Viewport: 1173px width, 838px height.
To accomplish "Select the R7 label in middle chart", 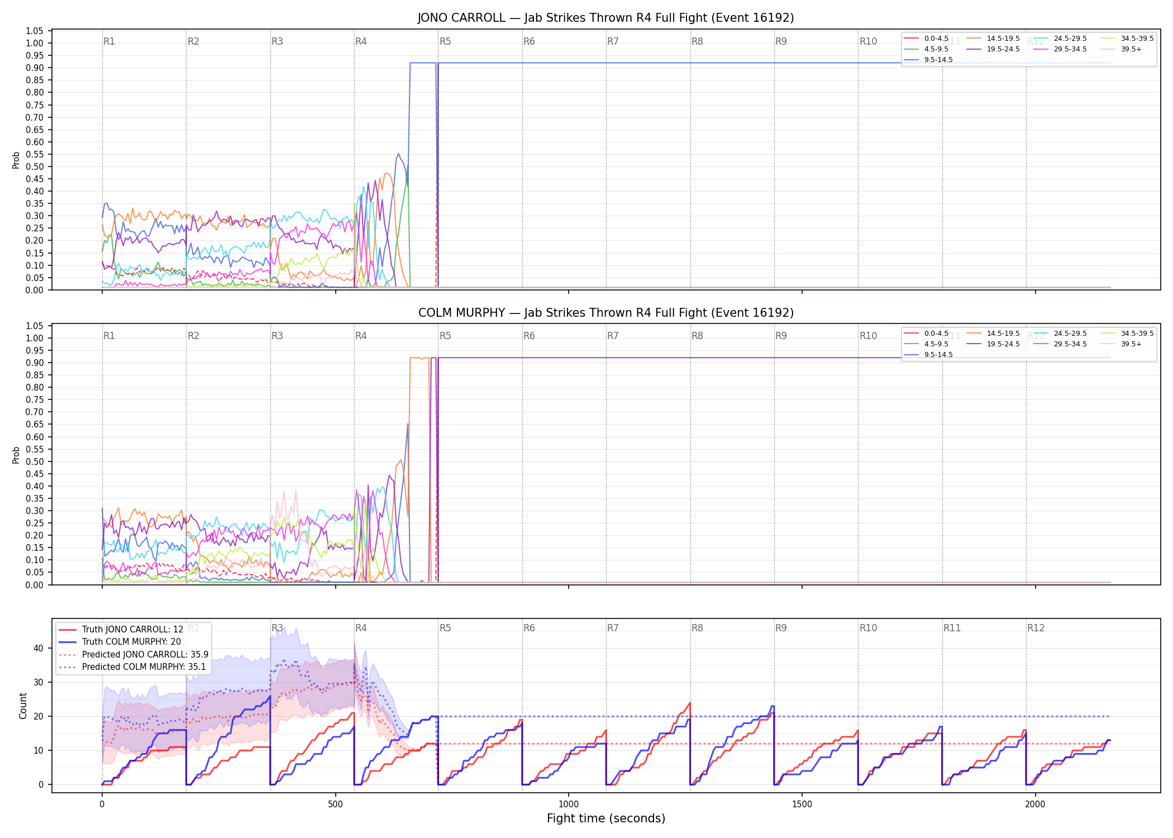I will pos(613,336).
